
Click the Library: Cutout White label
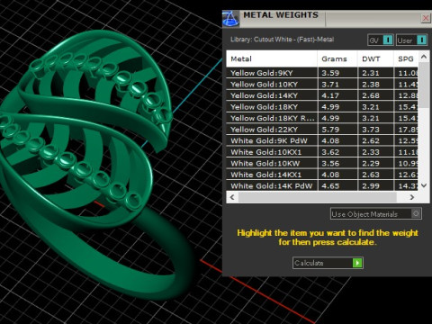pos(282,40)
